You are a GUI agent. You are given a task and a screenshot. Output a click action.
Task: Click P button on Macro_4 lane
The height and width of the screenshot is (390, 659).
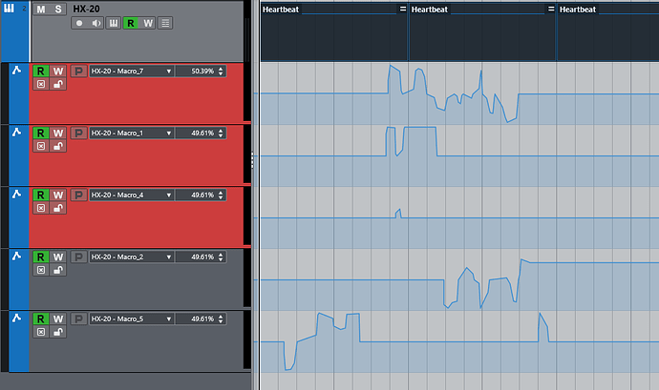click(x=78, y=195)
